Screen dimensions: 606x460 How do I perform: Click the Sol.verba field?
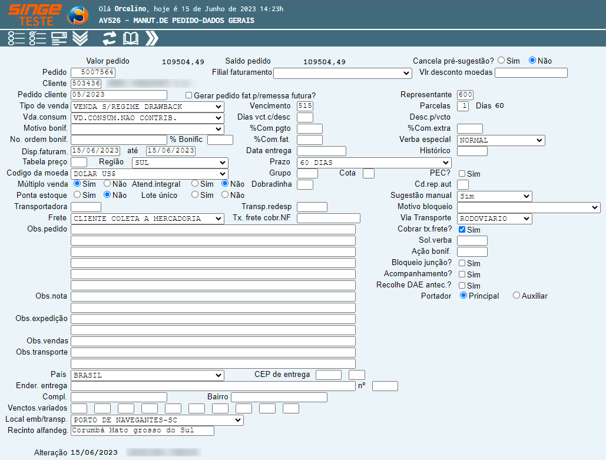[x=472, y=240]
